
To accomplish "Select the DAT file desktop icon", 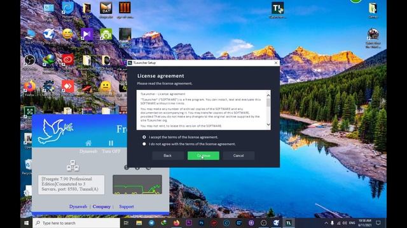I will click(x=106, y=9).
